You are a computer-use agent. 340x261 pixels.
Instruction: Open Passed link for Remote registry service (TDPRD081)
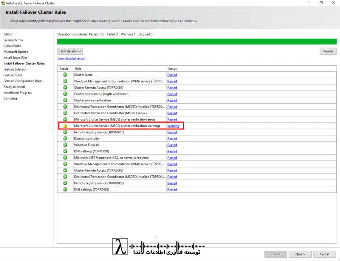pyautogui.click(x=172, y=132)
